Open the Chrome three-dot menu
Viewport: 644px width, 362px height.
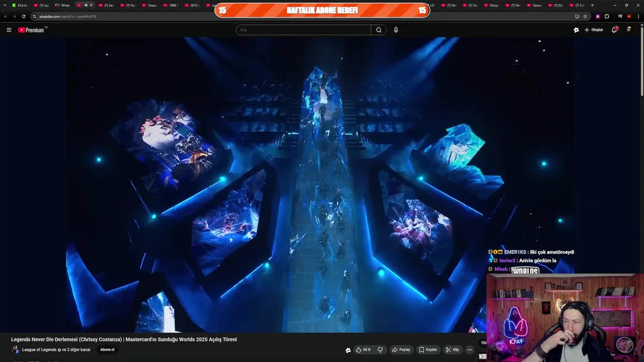pos(638,16)
